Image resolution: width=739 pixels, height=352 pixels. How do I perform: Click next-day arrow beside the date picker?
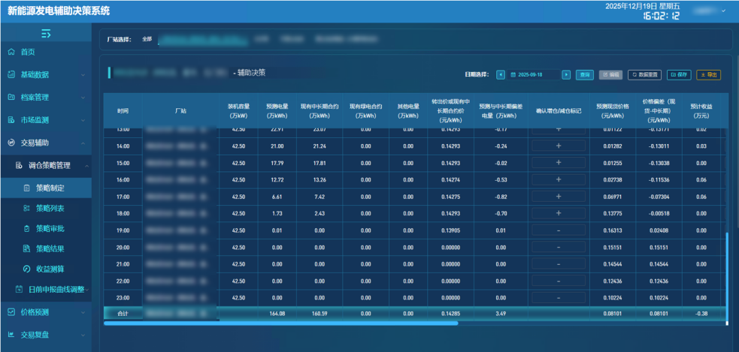click(567, 74)
